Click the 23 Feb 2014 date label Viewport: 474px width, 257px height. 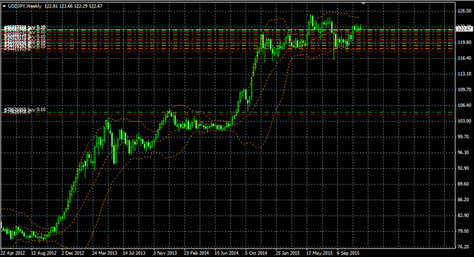coord(197,253)
